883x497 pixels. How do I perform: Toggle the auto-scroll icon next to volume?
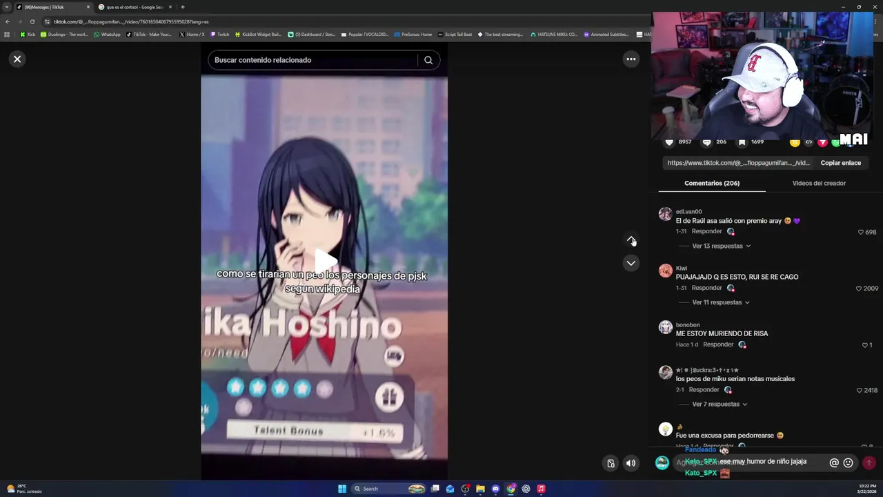click(611, 463)
